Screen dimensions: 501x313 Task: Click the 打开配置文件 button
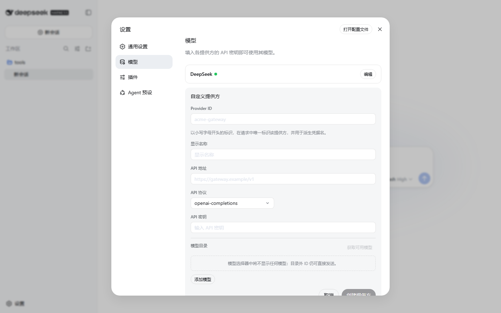(x=356, y=29)
